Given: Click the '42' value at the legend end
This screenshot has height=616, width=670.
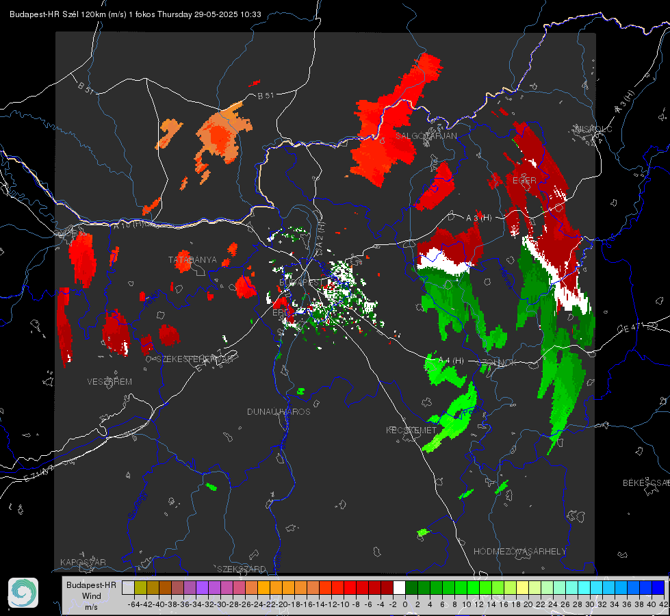Looking at the screenshot, I should click(x=664, y=604).
